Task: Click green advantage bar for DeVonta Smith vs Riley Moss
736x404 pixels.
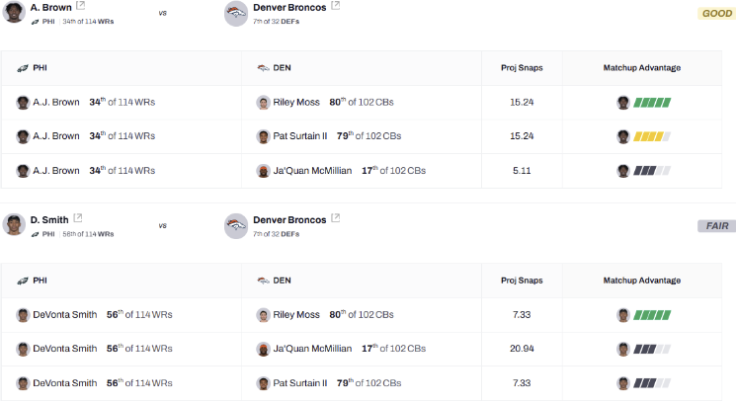Action: coord(652,315)
